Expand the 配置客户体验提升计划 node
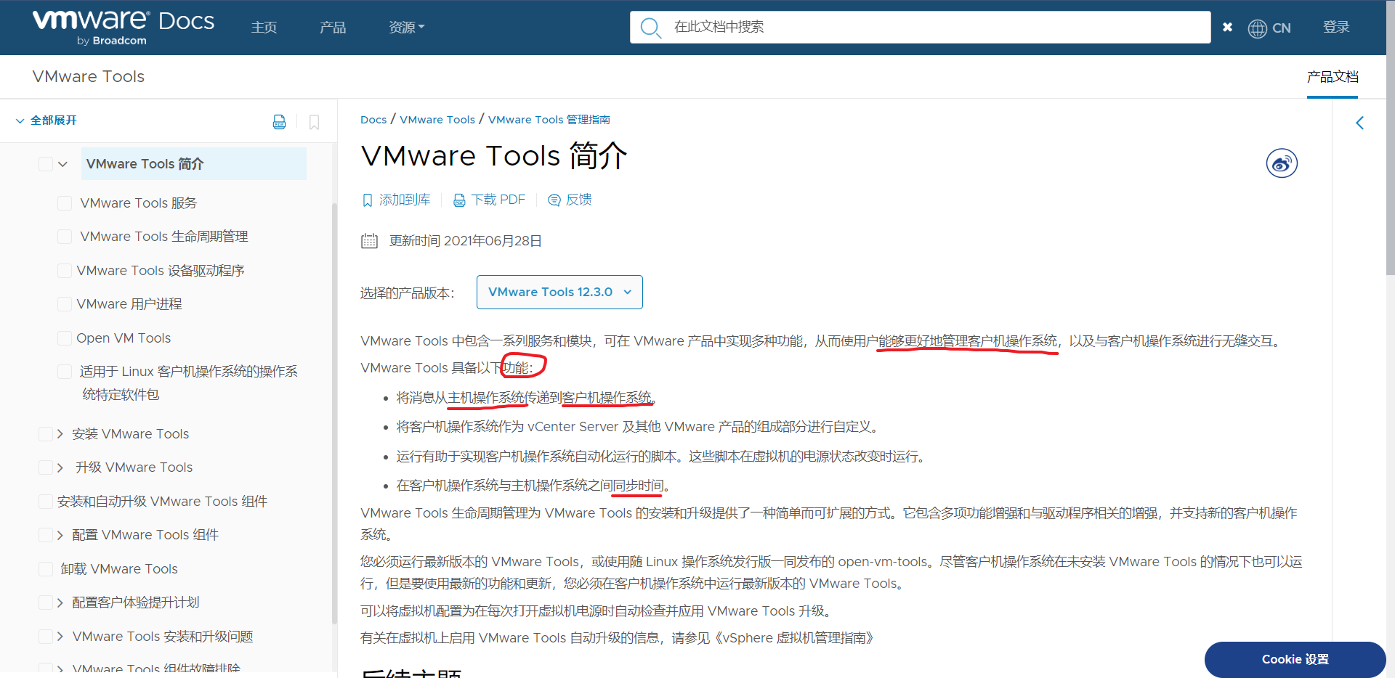The width and height of the screenshot is (1395, 678). coord(60,603)
